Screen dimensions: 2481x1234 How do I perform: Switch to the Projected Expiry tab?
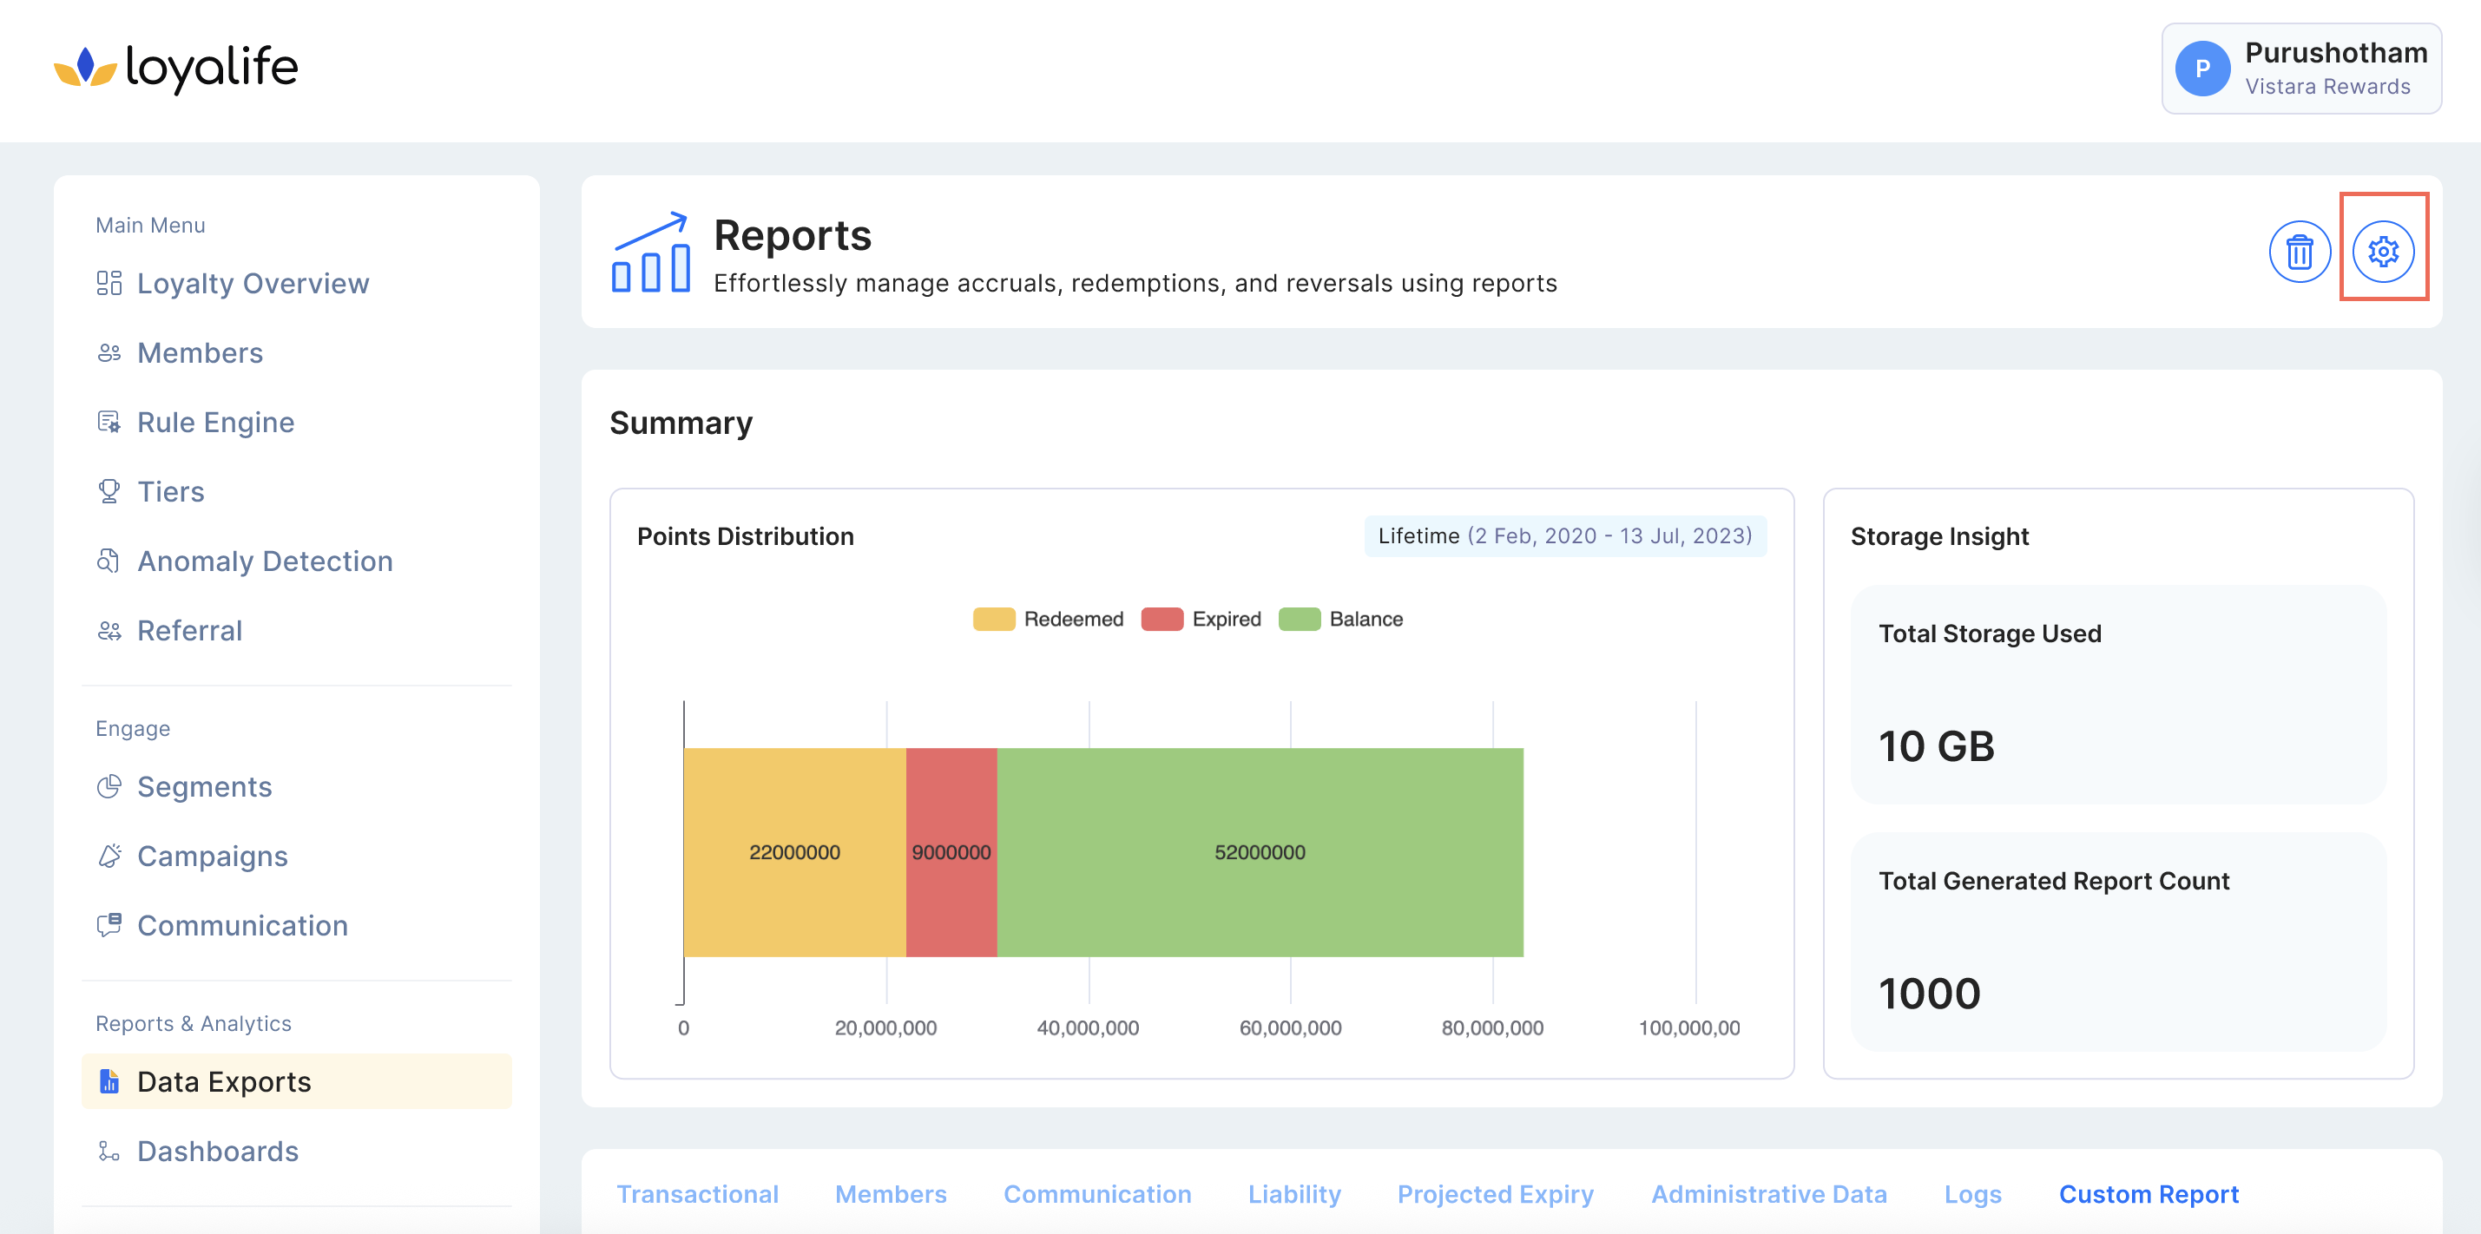[x=1495, y=1193]
